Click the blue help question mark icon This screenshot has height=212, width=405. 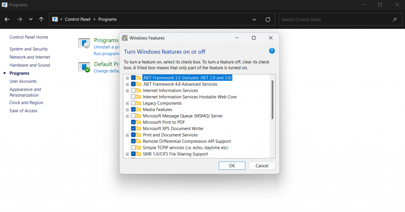tap(272, 51)
